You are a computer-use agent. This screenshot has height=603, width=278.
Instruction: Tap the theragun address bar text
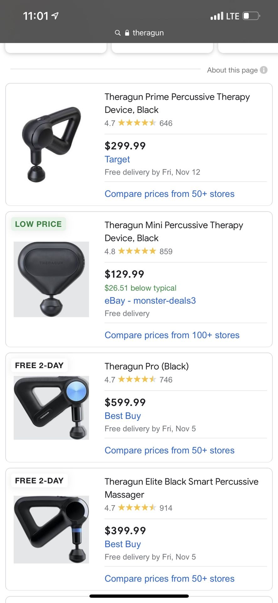tap(148, 33)
